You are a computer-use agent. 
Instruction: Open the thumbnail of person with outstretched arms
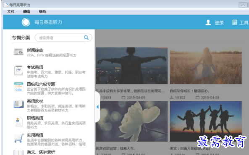(132, 66)
